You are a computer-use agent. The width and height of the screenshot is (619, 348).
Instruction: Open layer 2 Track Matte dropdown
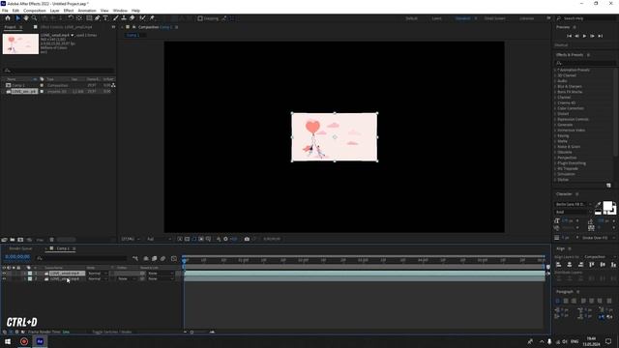(127, 278)
